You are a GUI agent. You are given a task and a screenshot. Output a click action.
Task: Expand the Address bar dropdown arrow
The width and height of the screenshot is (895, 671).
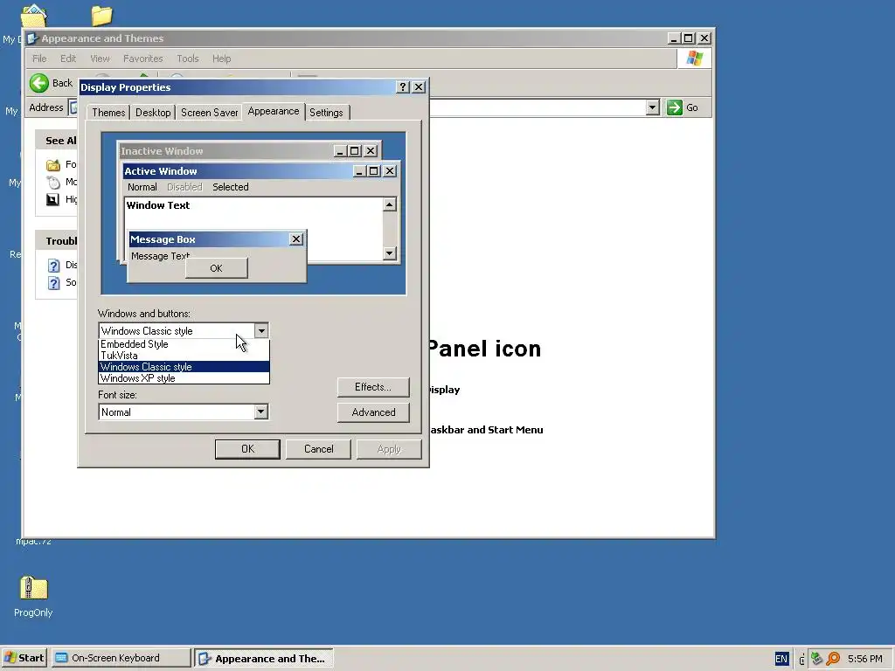[652, 107]
